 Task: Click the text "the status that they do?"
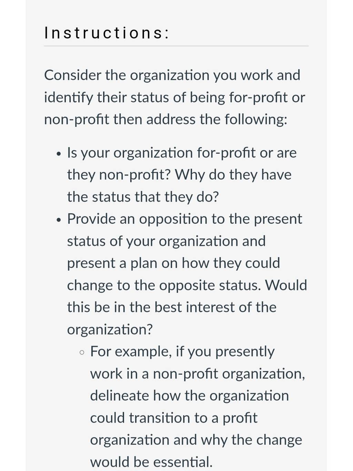pyautogui.click(x=143, y=197)
